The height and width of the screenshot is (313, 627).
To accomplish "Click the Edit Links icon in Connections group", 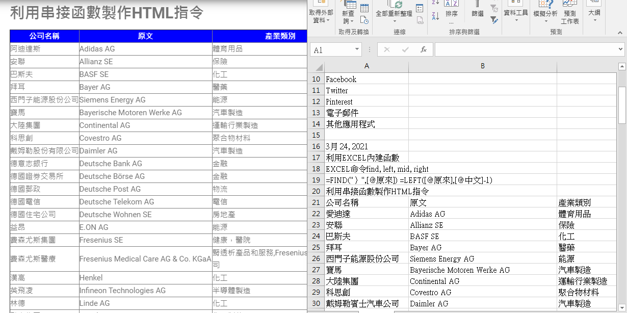I will tap(420, 20).
